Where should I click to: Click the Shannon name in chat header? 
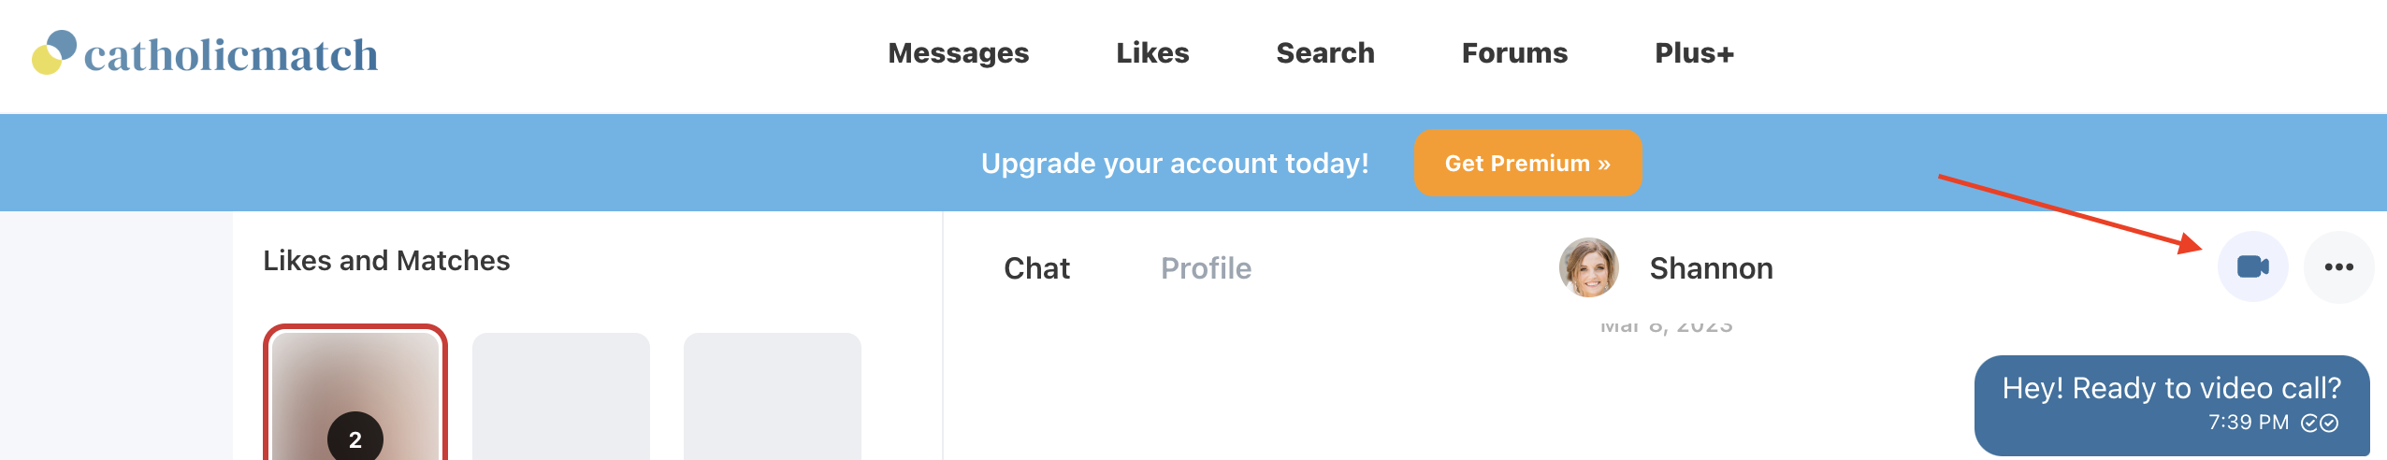tap(1711, 268)
